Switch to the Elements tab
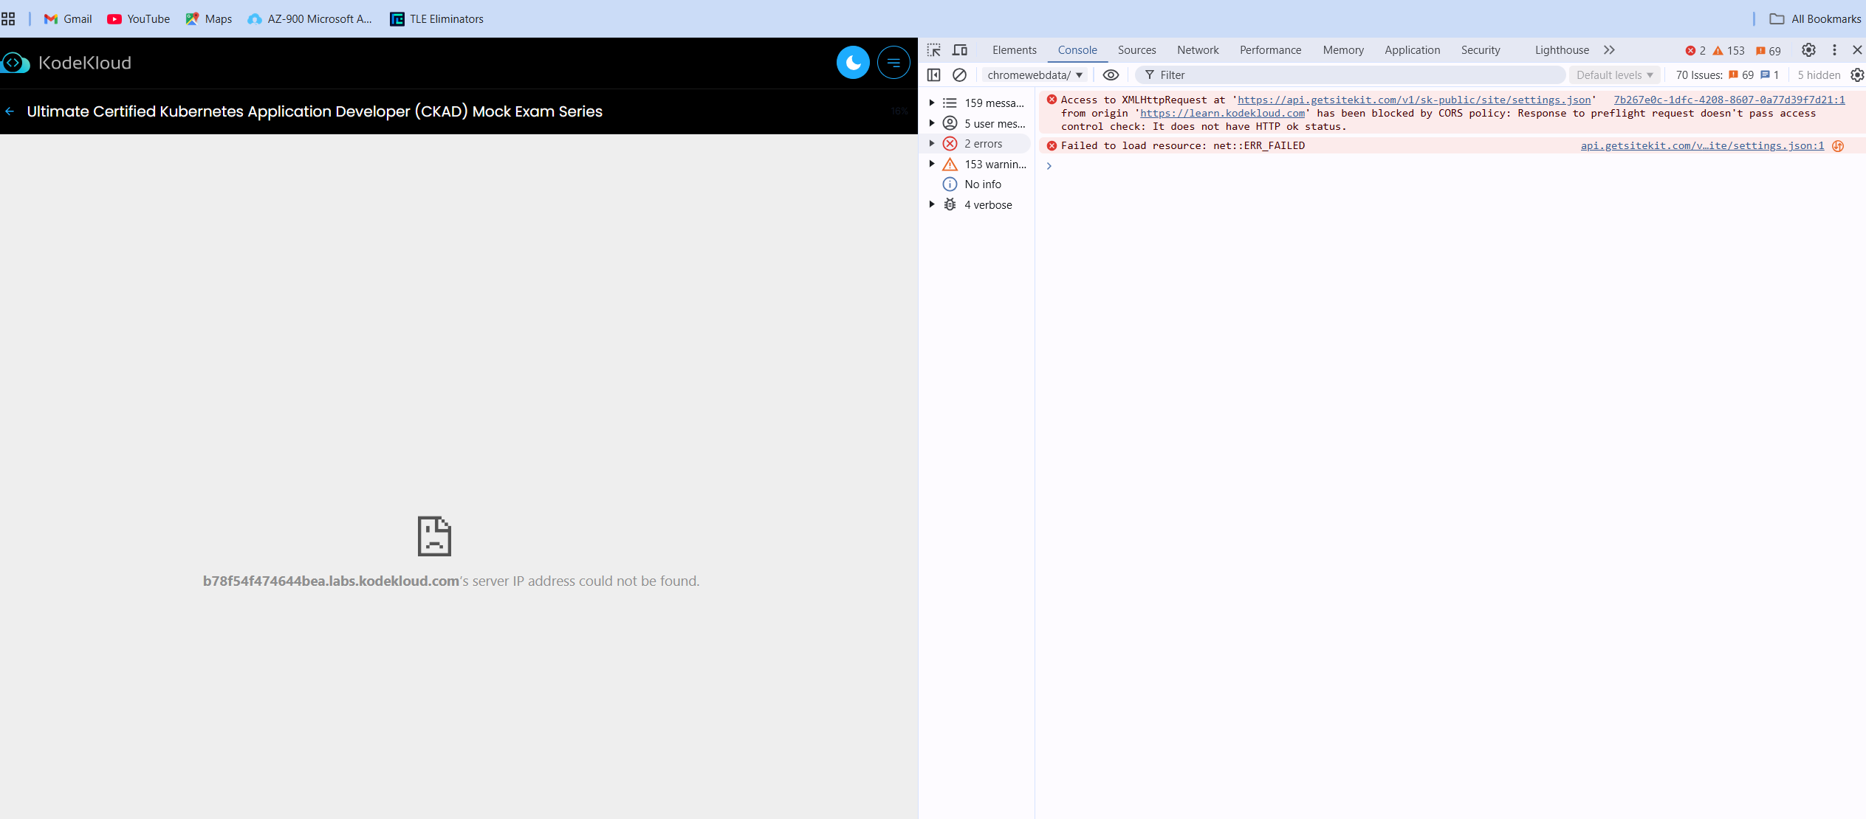The width and height of the screenshot is (1866, 819). (1014, 50)
